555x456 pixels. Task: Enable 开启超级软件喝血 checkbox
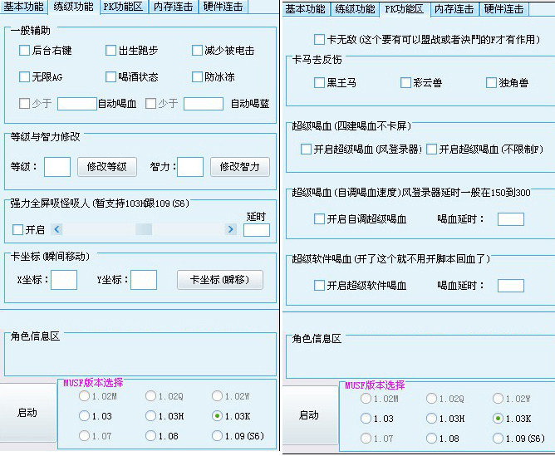coord(319,285)
